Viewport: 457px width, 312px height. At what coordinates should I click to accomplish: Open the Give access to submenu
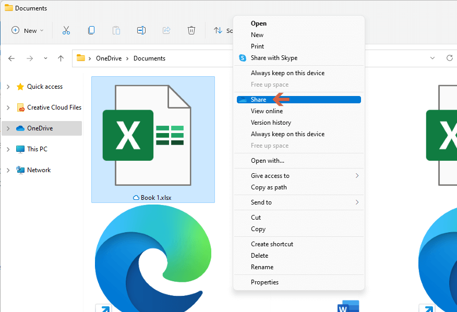(299, 176)
